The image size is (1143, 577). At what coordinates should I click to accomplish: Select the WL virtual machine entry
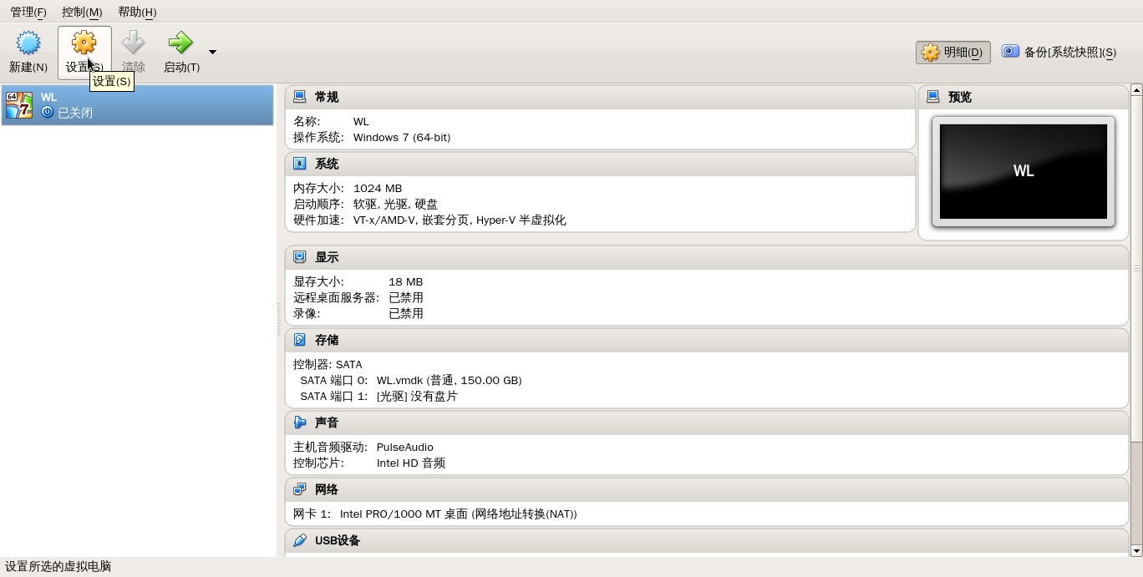137,105
